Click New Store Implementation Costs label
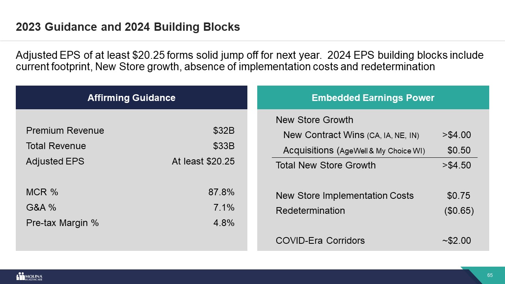Screen dimensions: 505x284 345,196
